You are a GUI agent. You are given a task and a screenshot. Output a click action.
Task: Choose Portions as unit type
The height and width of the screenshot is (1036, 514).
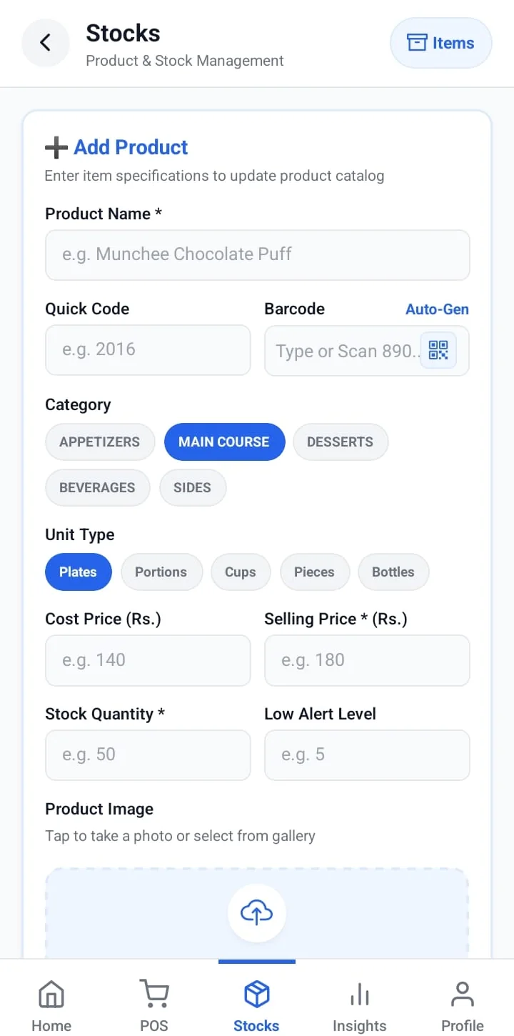point(161,572)
